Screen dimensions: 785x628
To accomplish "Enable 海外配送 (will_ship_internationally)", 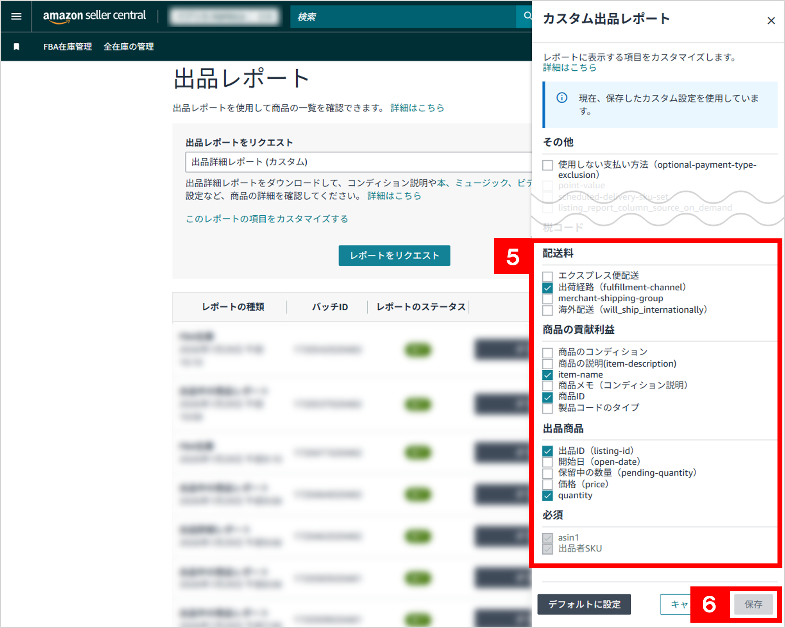I will (x=547, y=310).
